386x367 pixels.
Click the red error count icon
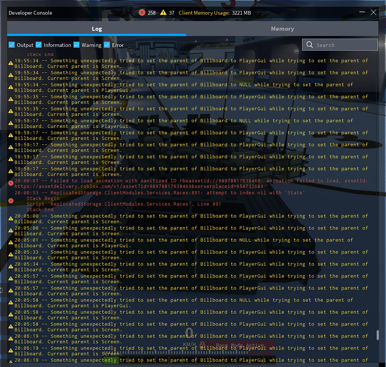tap(142, 12)
